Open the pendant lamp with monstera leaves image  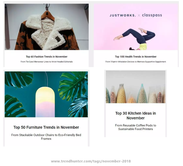tap(46, 94)
